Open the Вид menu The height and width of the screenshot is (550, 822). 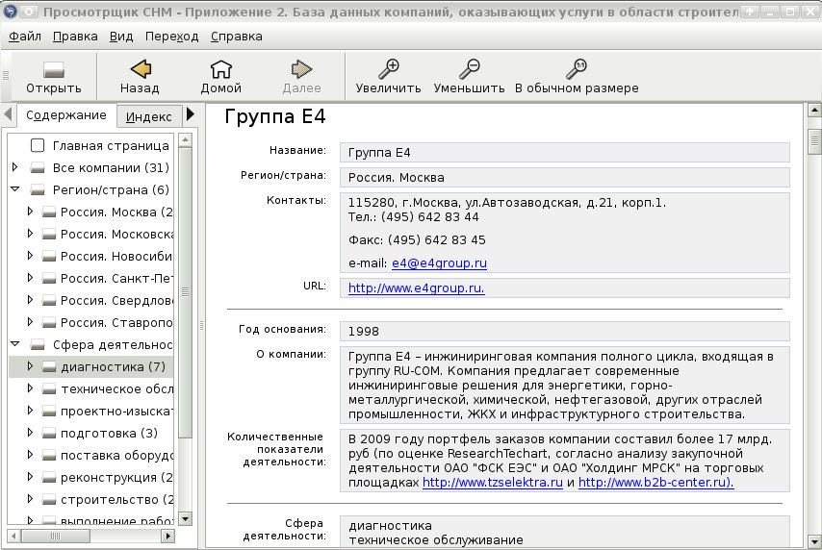(121, 37)
